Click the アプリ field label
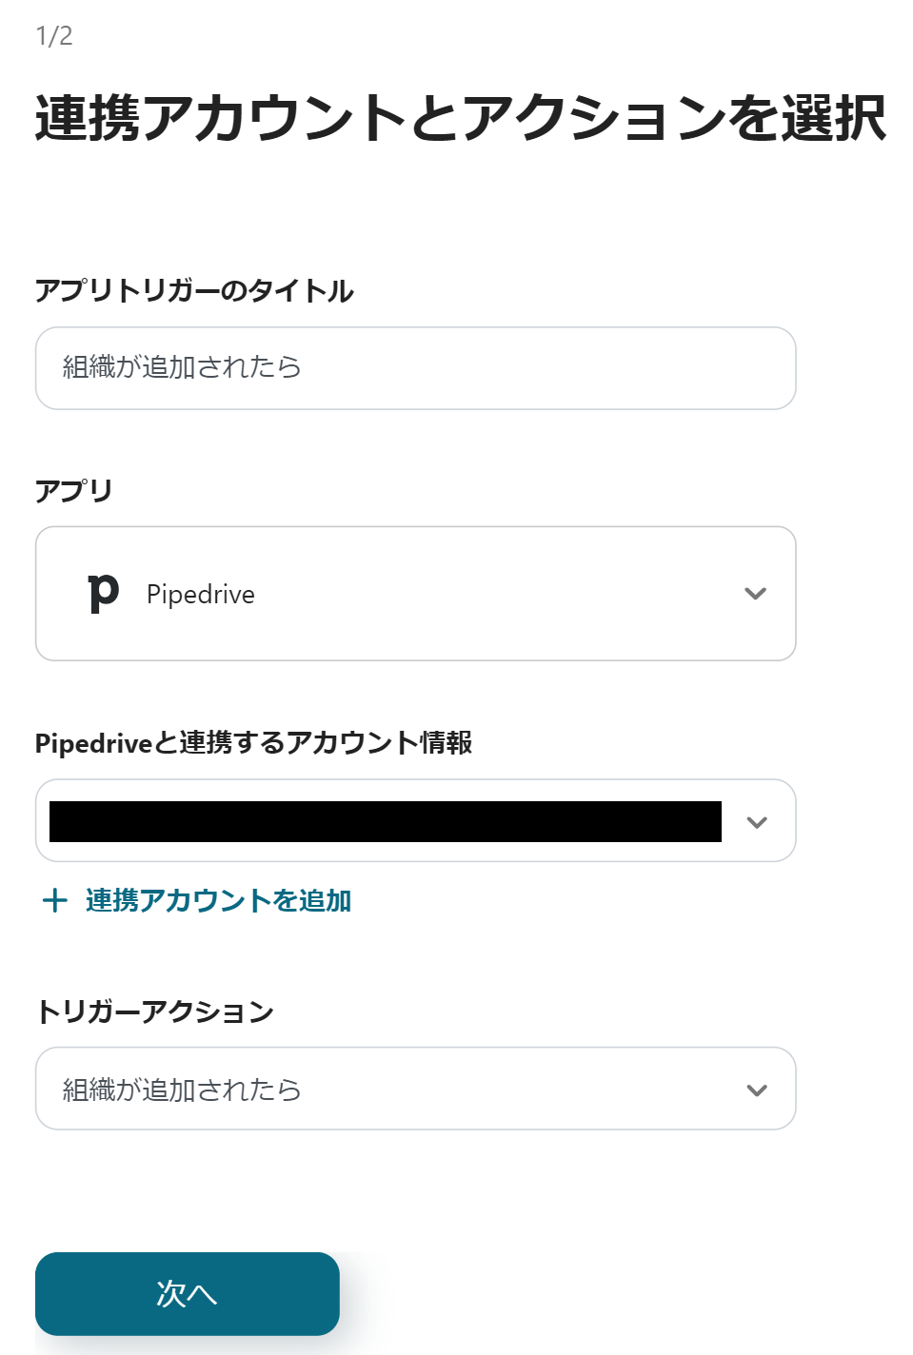This screenshot has height=1355, width=913. 74,491
